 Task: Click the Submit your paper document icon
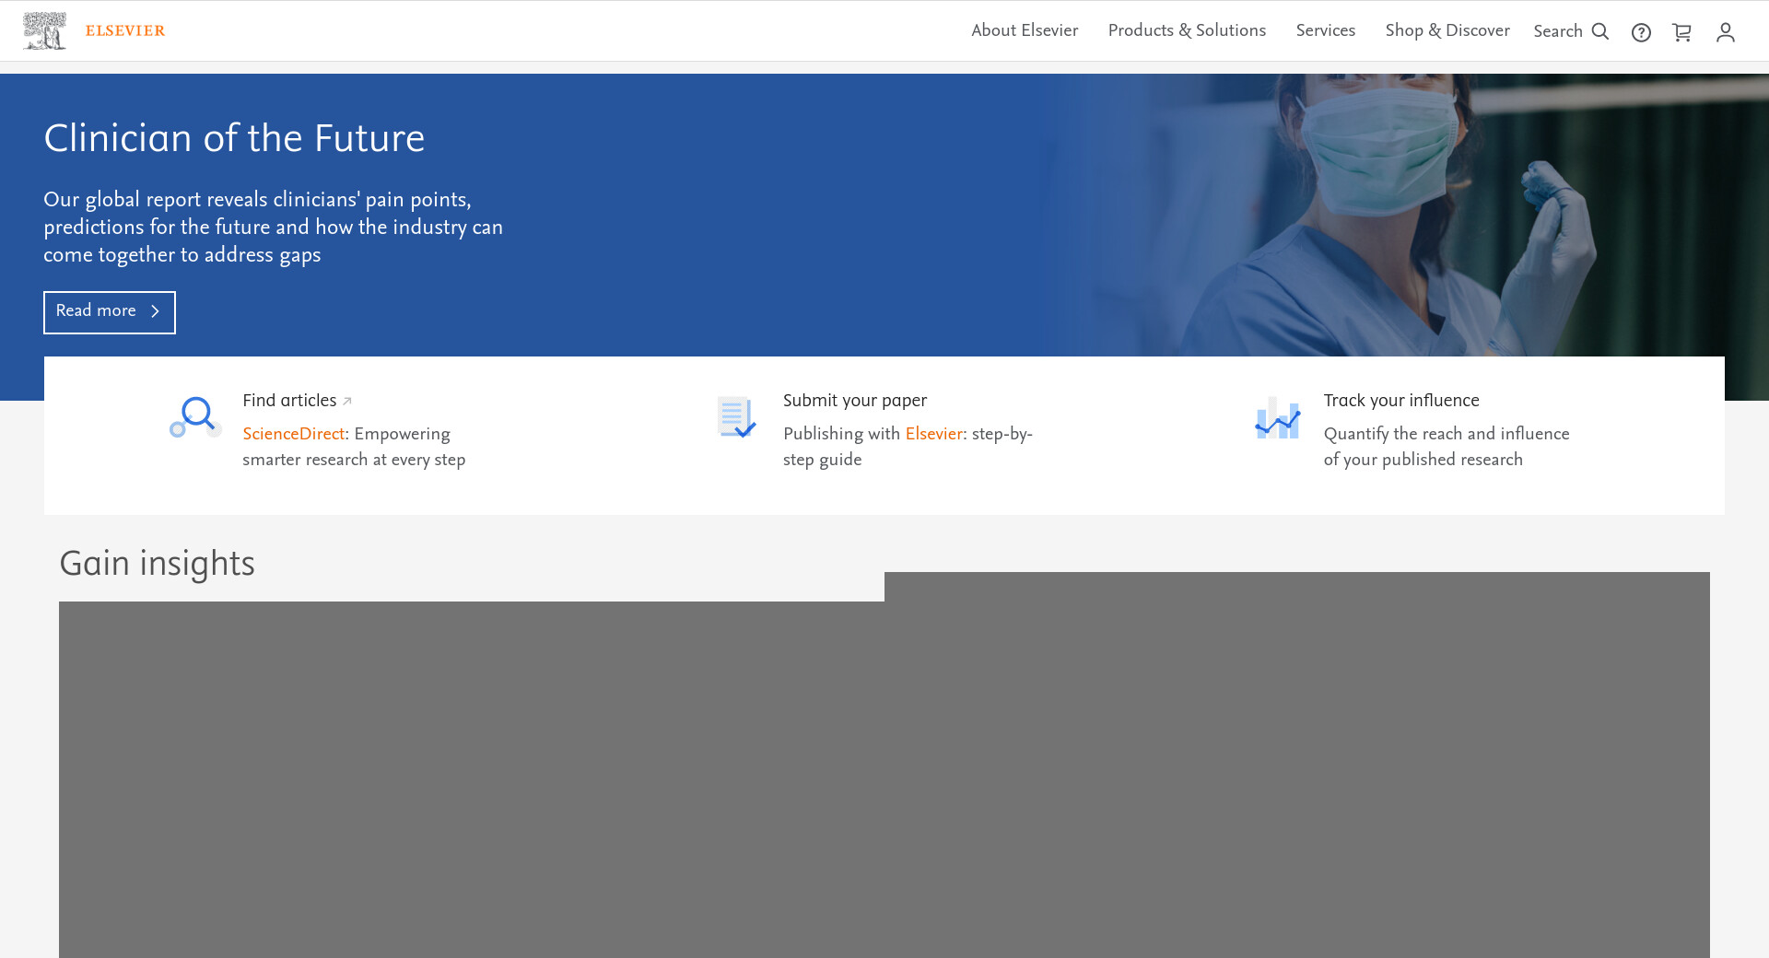[736, 417]
